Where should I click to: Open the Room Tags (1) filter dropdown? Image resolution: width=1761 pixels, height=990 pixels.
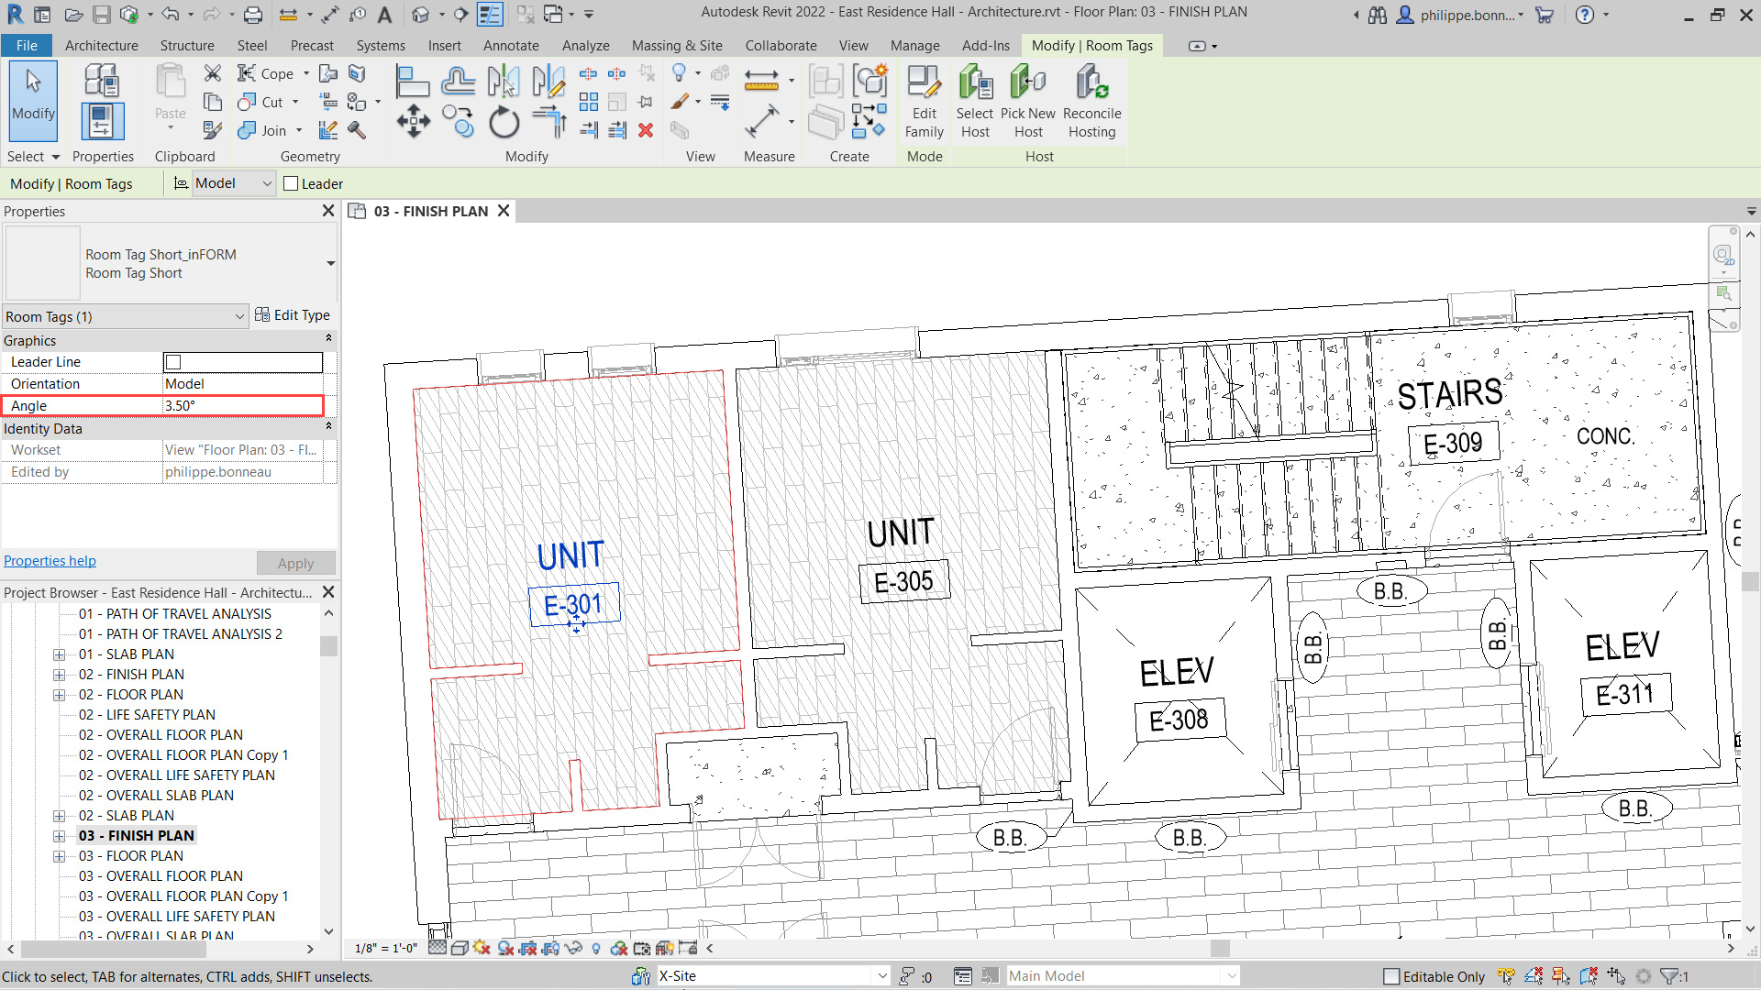tap(125, 316)
